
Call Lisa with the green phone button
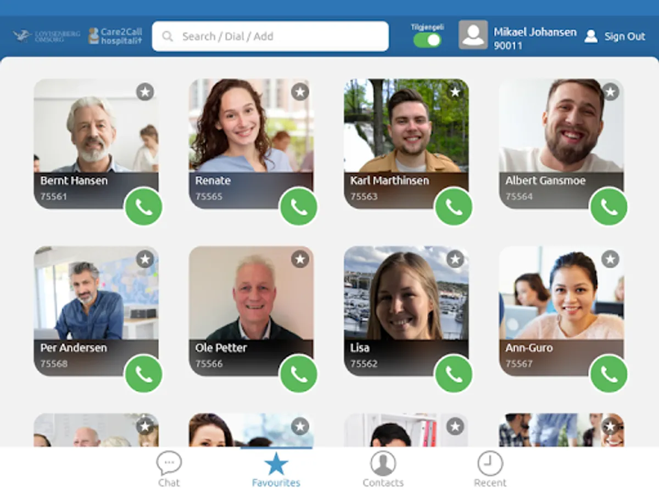tap(454, 374)
